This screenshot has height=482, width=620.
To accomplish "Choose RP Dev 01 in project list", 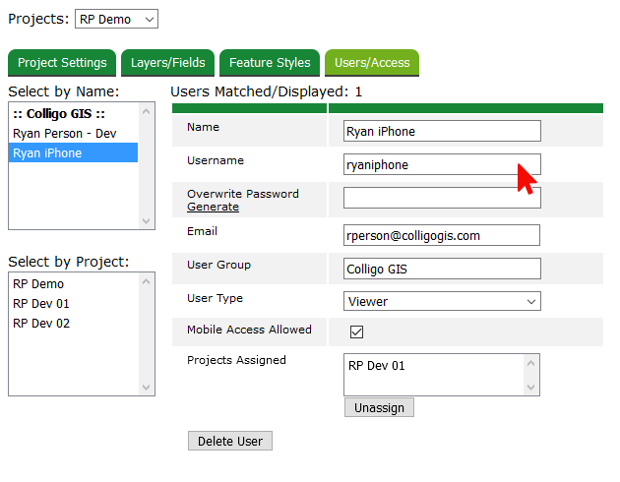I will (x=41, y=303).
